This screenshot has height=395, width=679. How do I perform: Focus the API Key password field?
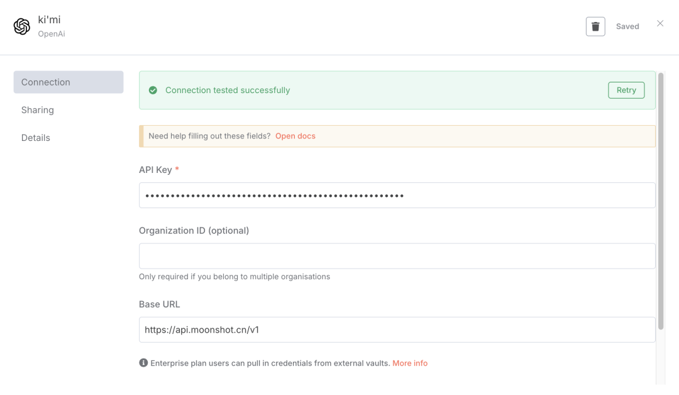click(397, 196)
